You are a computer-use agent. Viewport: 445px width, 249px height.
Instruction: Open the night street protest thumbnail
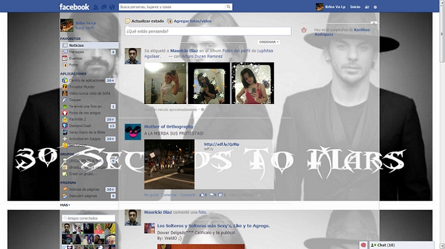170,164
